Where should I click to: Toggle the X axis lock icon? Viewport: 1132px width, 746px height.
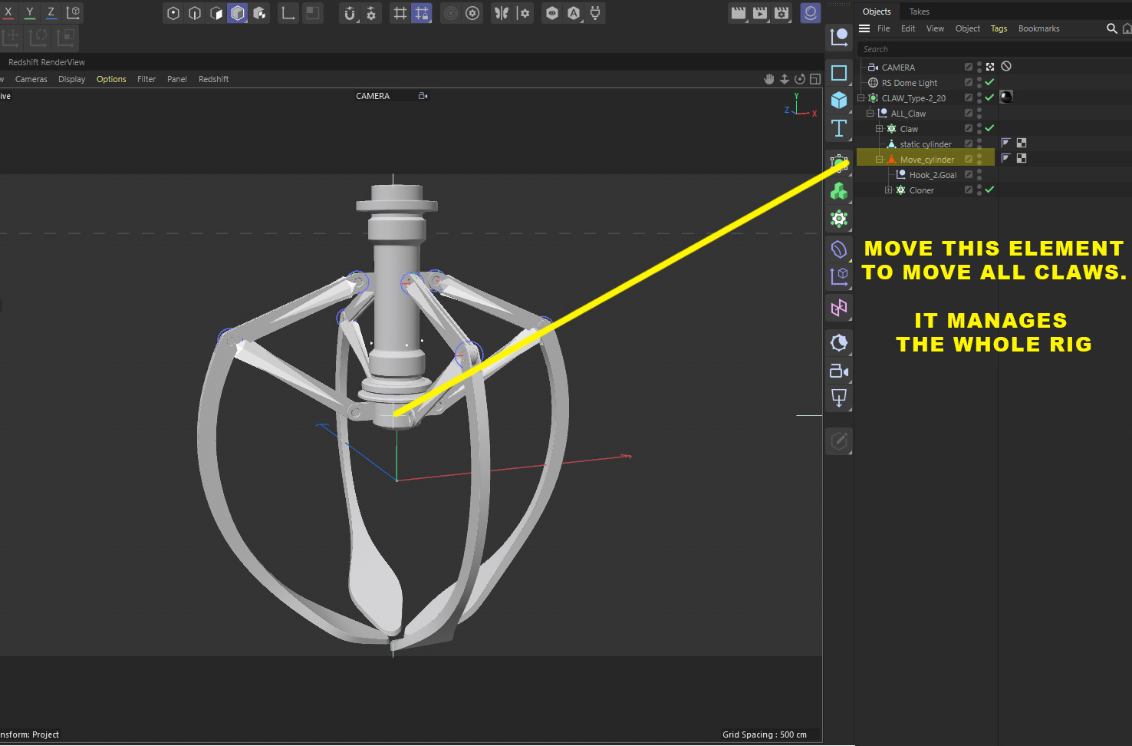pos(8,12)
